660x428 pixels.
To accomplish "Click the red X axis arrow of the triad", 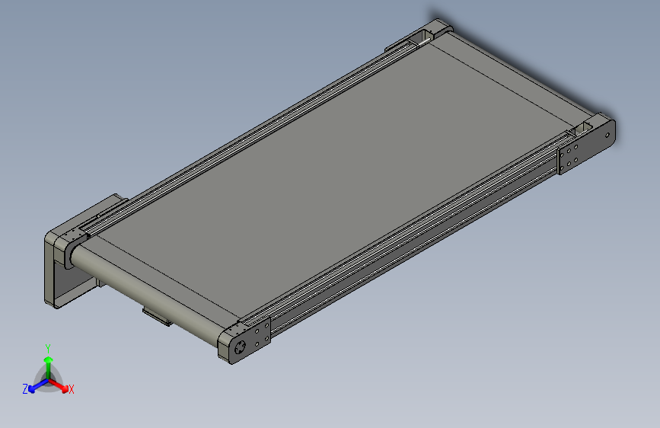I will (x=59, y=385).
